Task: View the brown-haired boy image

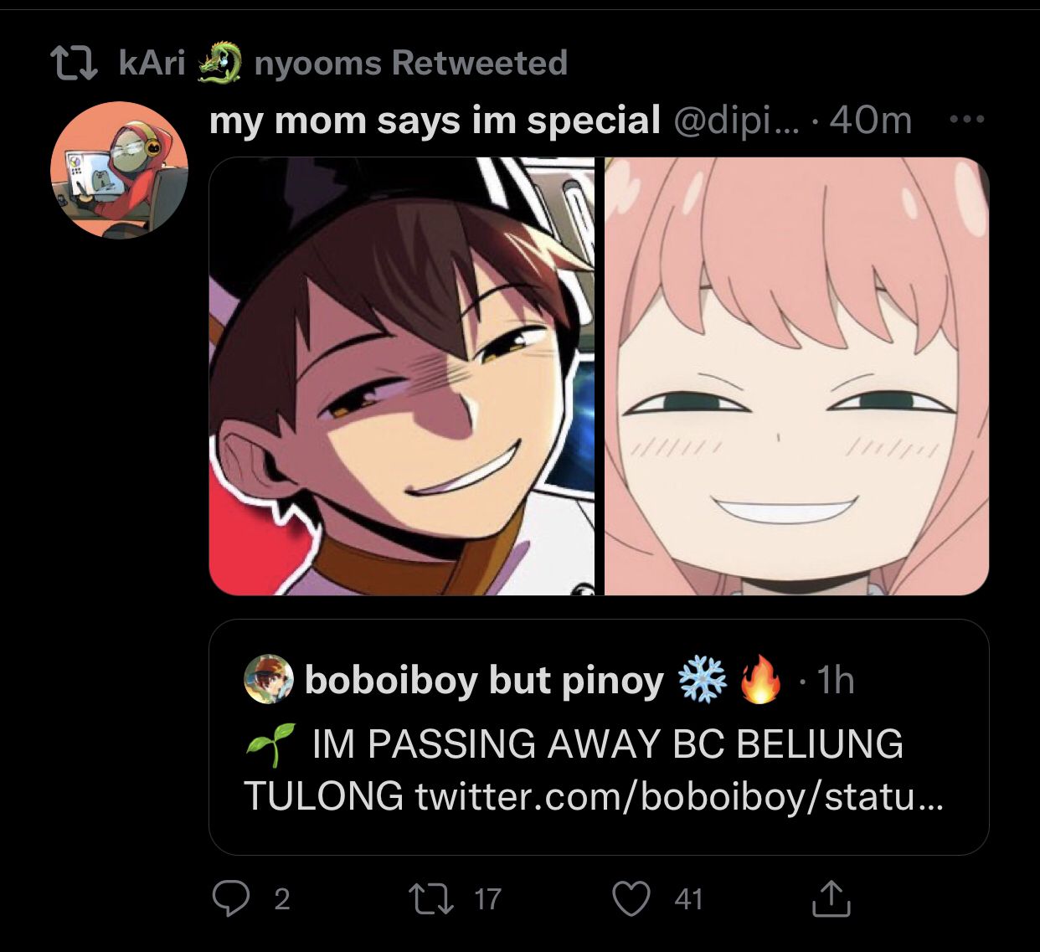Action: 402,376
